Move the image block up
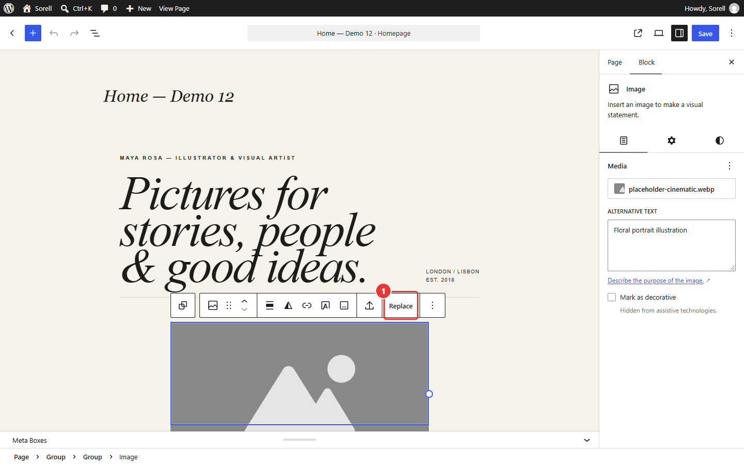Image resolution: width=744 pixels, height=465 pixels. (x=244, y=301)
